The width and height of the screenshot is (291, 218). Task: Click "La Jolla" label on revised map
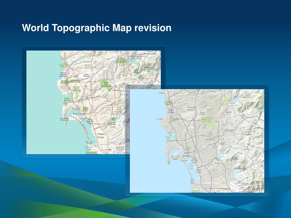point(160,119)
